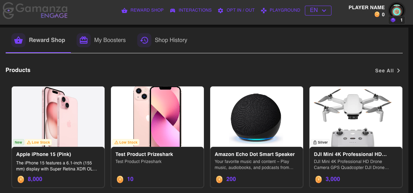Click the INTERACTIONS navigation link

(195, 11)
